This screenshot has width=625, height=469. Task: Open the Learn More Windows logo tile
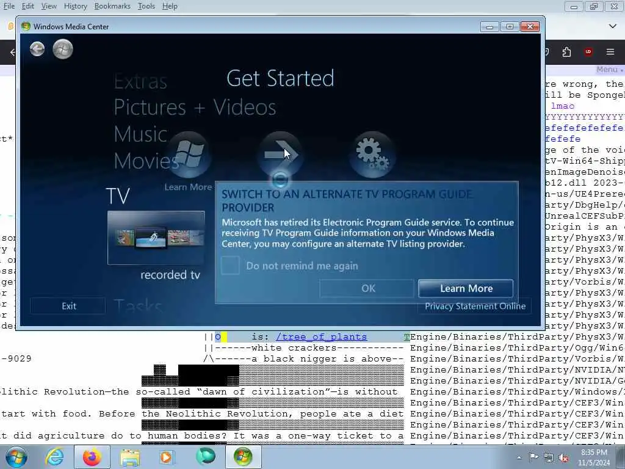pos(188,155)
